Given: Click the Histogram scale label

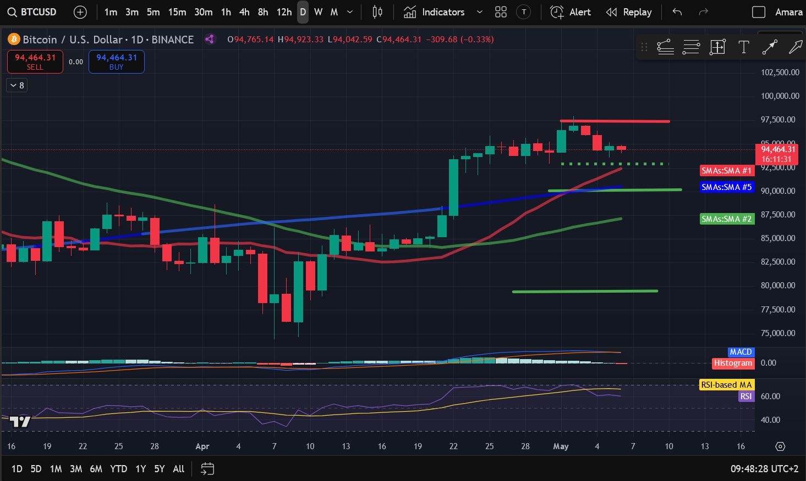Looking at the screenshot, I should (x=733, y=363).
